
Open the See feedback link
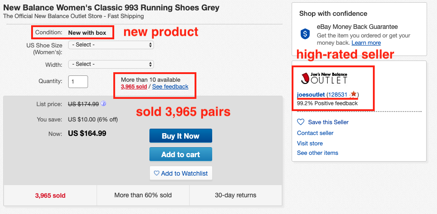(x=170, y=87)
